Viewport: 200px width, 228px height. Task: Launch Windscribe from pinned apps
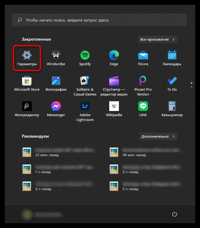pyautogui.click(x=56, y=58)
